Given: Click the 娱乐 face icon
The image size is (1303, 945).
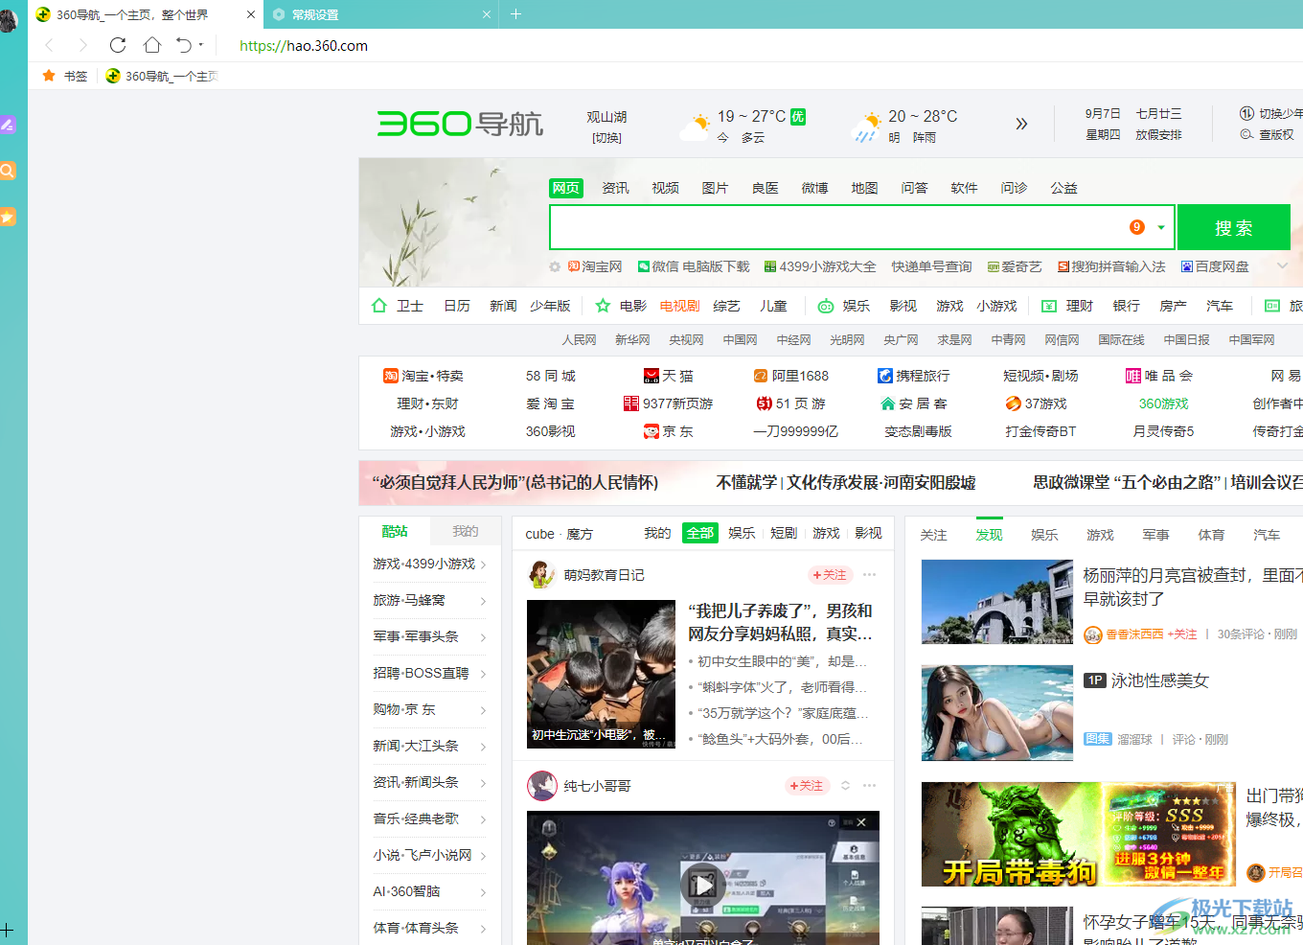Looking at the screenshot, I should click(826, 306).
